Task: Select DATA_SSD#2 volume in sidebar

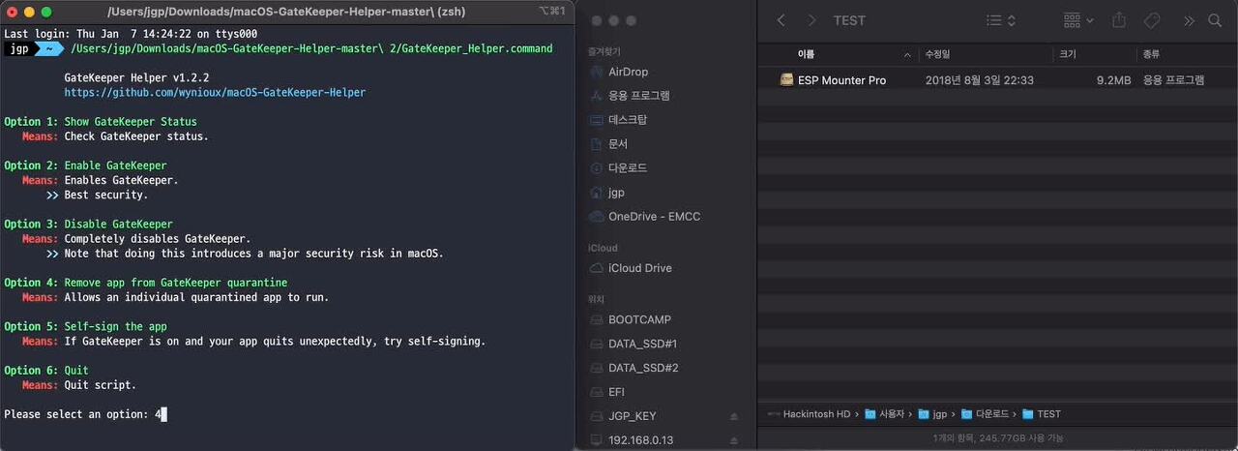Action: click(643, 368)
